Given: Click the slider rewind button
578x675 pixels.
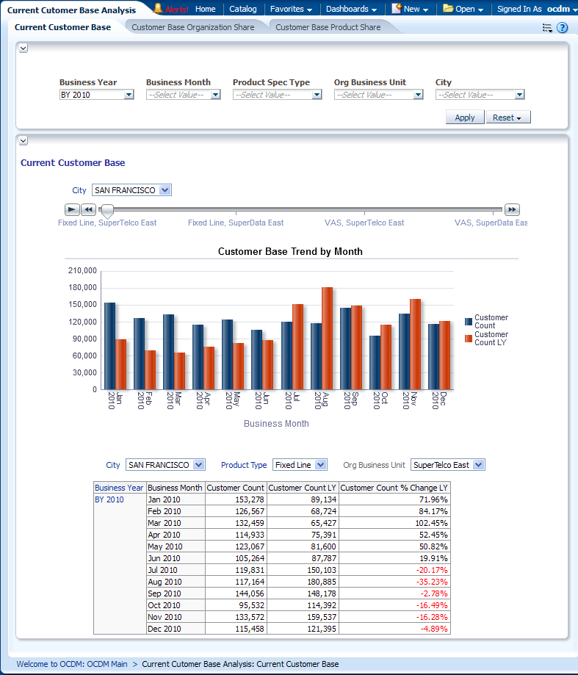Looking at the screenshot, I should pyautogui.click(x=88, y=209).
